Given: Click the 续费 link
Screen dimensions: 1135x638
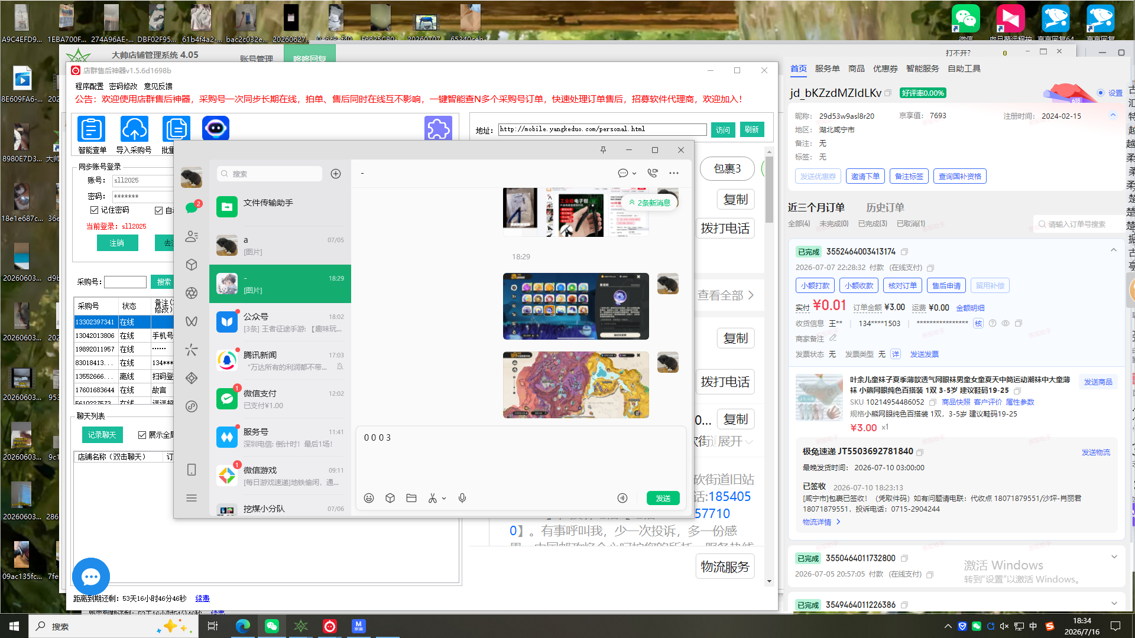Looking at the screenshot, I should coord(202,598).
